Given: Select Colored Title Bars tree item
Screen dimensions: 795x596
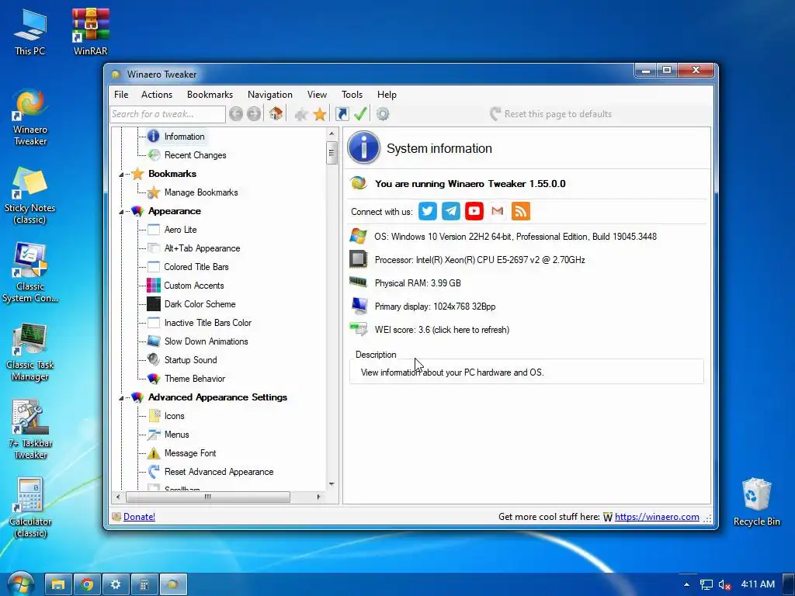Looking at the screenshot, I should 196,267.
